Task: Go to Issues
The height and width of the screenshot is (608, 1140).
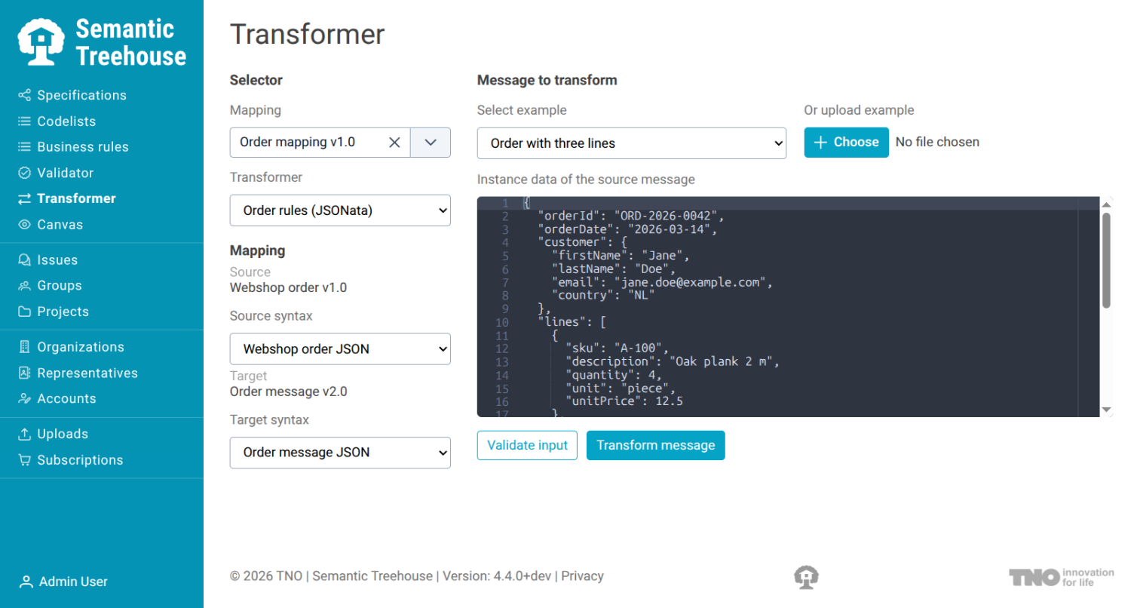Action: 57,260
